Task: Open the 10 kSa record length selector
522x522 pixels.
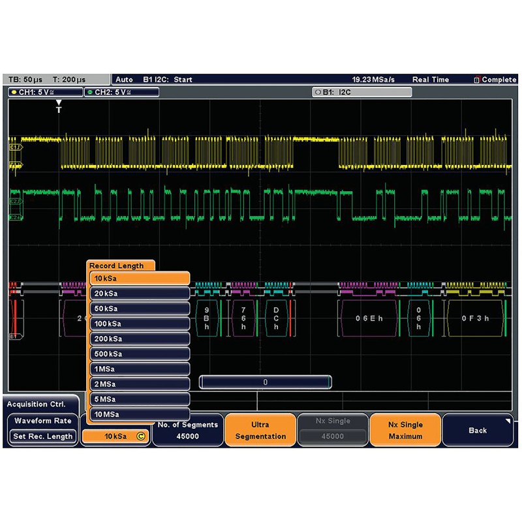Action: coord(115,435)
